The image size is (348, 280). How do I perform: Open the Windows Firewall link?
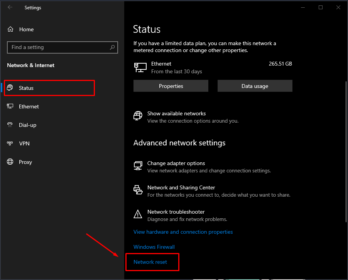coord(154,247)
